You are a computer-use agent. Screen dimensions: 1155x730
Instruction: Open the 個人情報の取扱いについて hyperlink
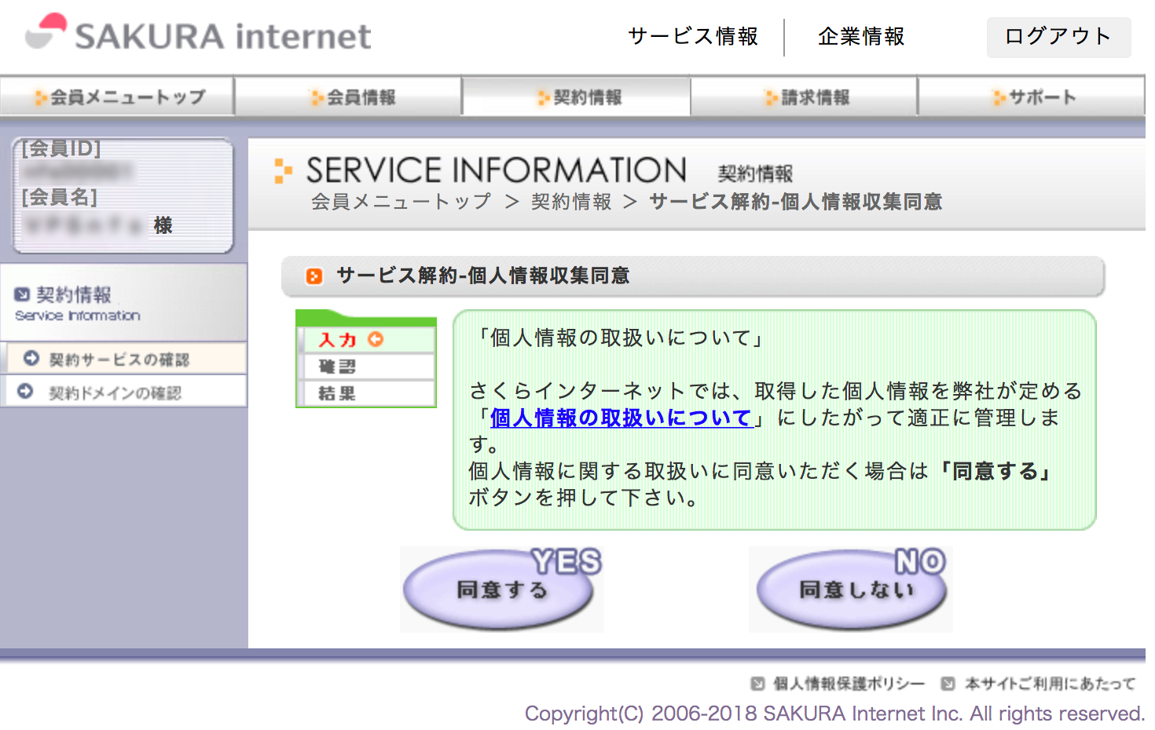point(621,418)
